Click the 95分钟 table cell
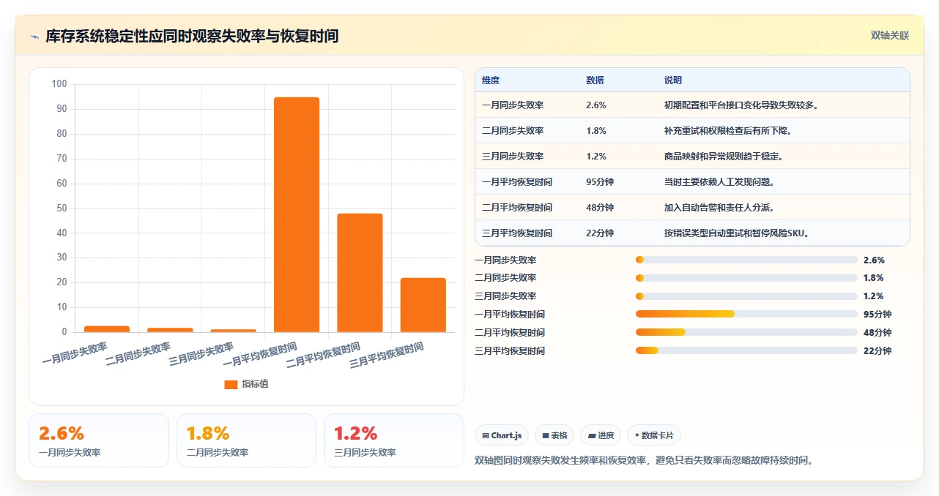Image resolution: width=939 pixels, height=496 pixels. point(600,182)
